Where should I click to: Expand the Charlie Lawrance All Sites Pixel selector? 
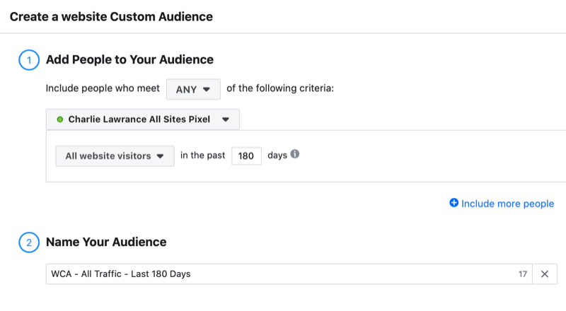click(143, 119)
